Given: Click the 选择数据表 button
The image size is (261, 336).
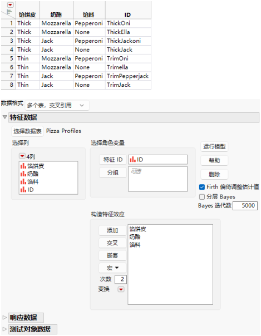Looking at the screenshot, I should coord(27,131).
